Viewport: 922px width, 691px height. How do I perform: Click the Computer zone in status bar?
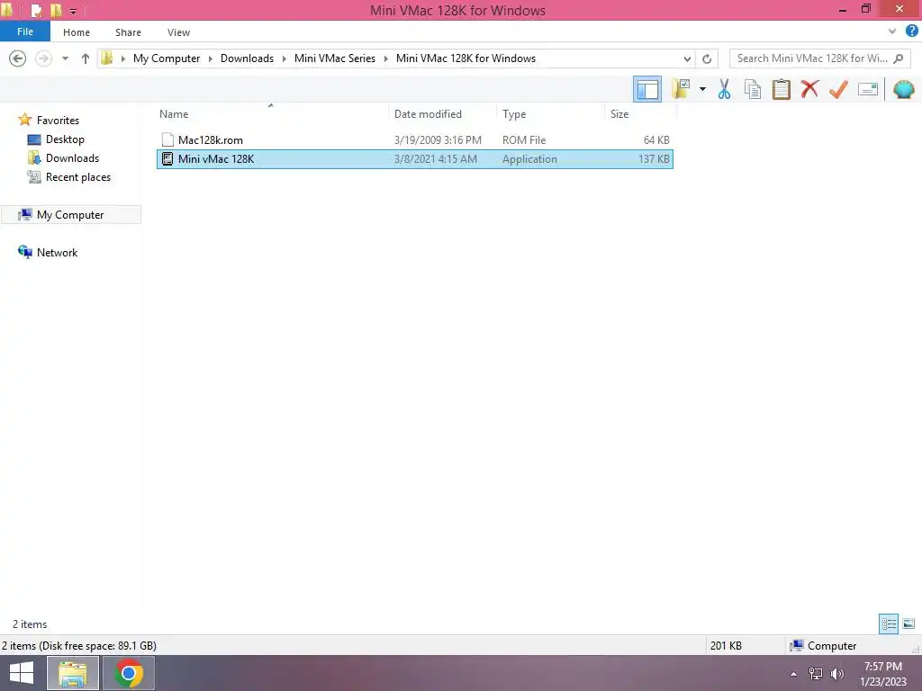[824, 646]
